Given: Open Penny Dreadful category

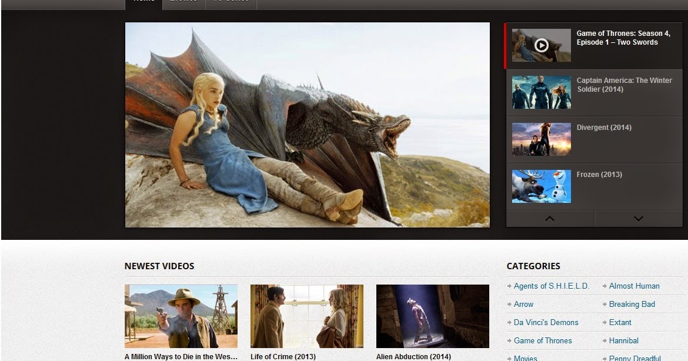Looking at the screenshot, I should (634, 358).
